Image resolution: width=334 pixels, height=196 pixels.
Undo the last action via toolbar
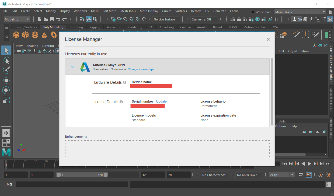(58, 19)
